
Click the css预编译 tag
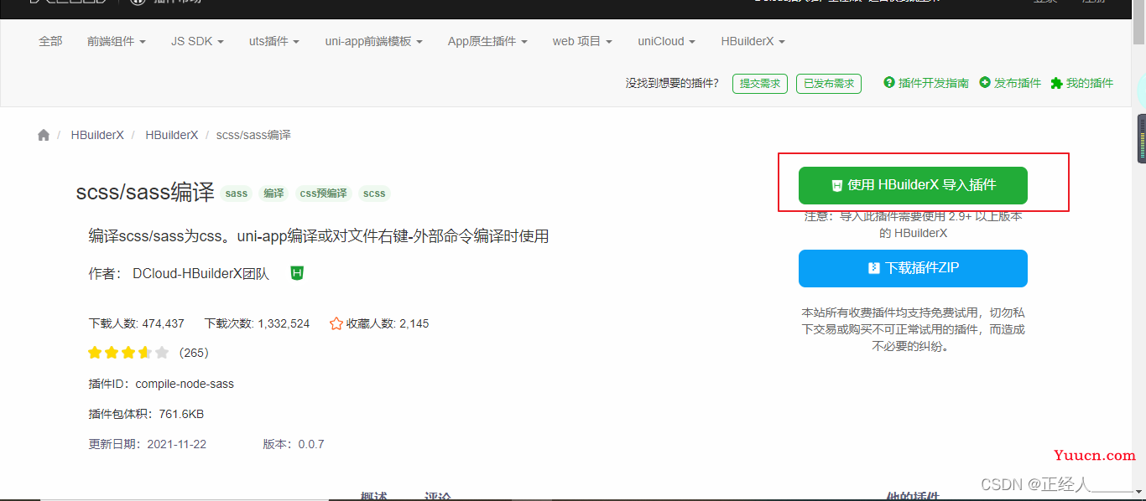323,194
